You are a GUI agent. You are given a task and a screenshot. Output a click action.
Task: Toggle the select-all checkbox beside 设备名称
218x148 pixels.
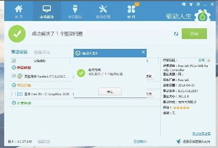click(14, 61)
